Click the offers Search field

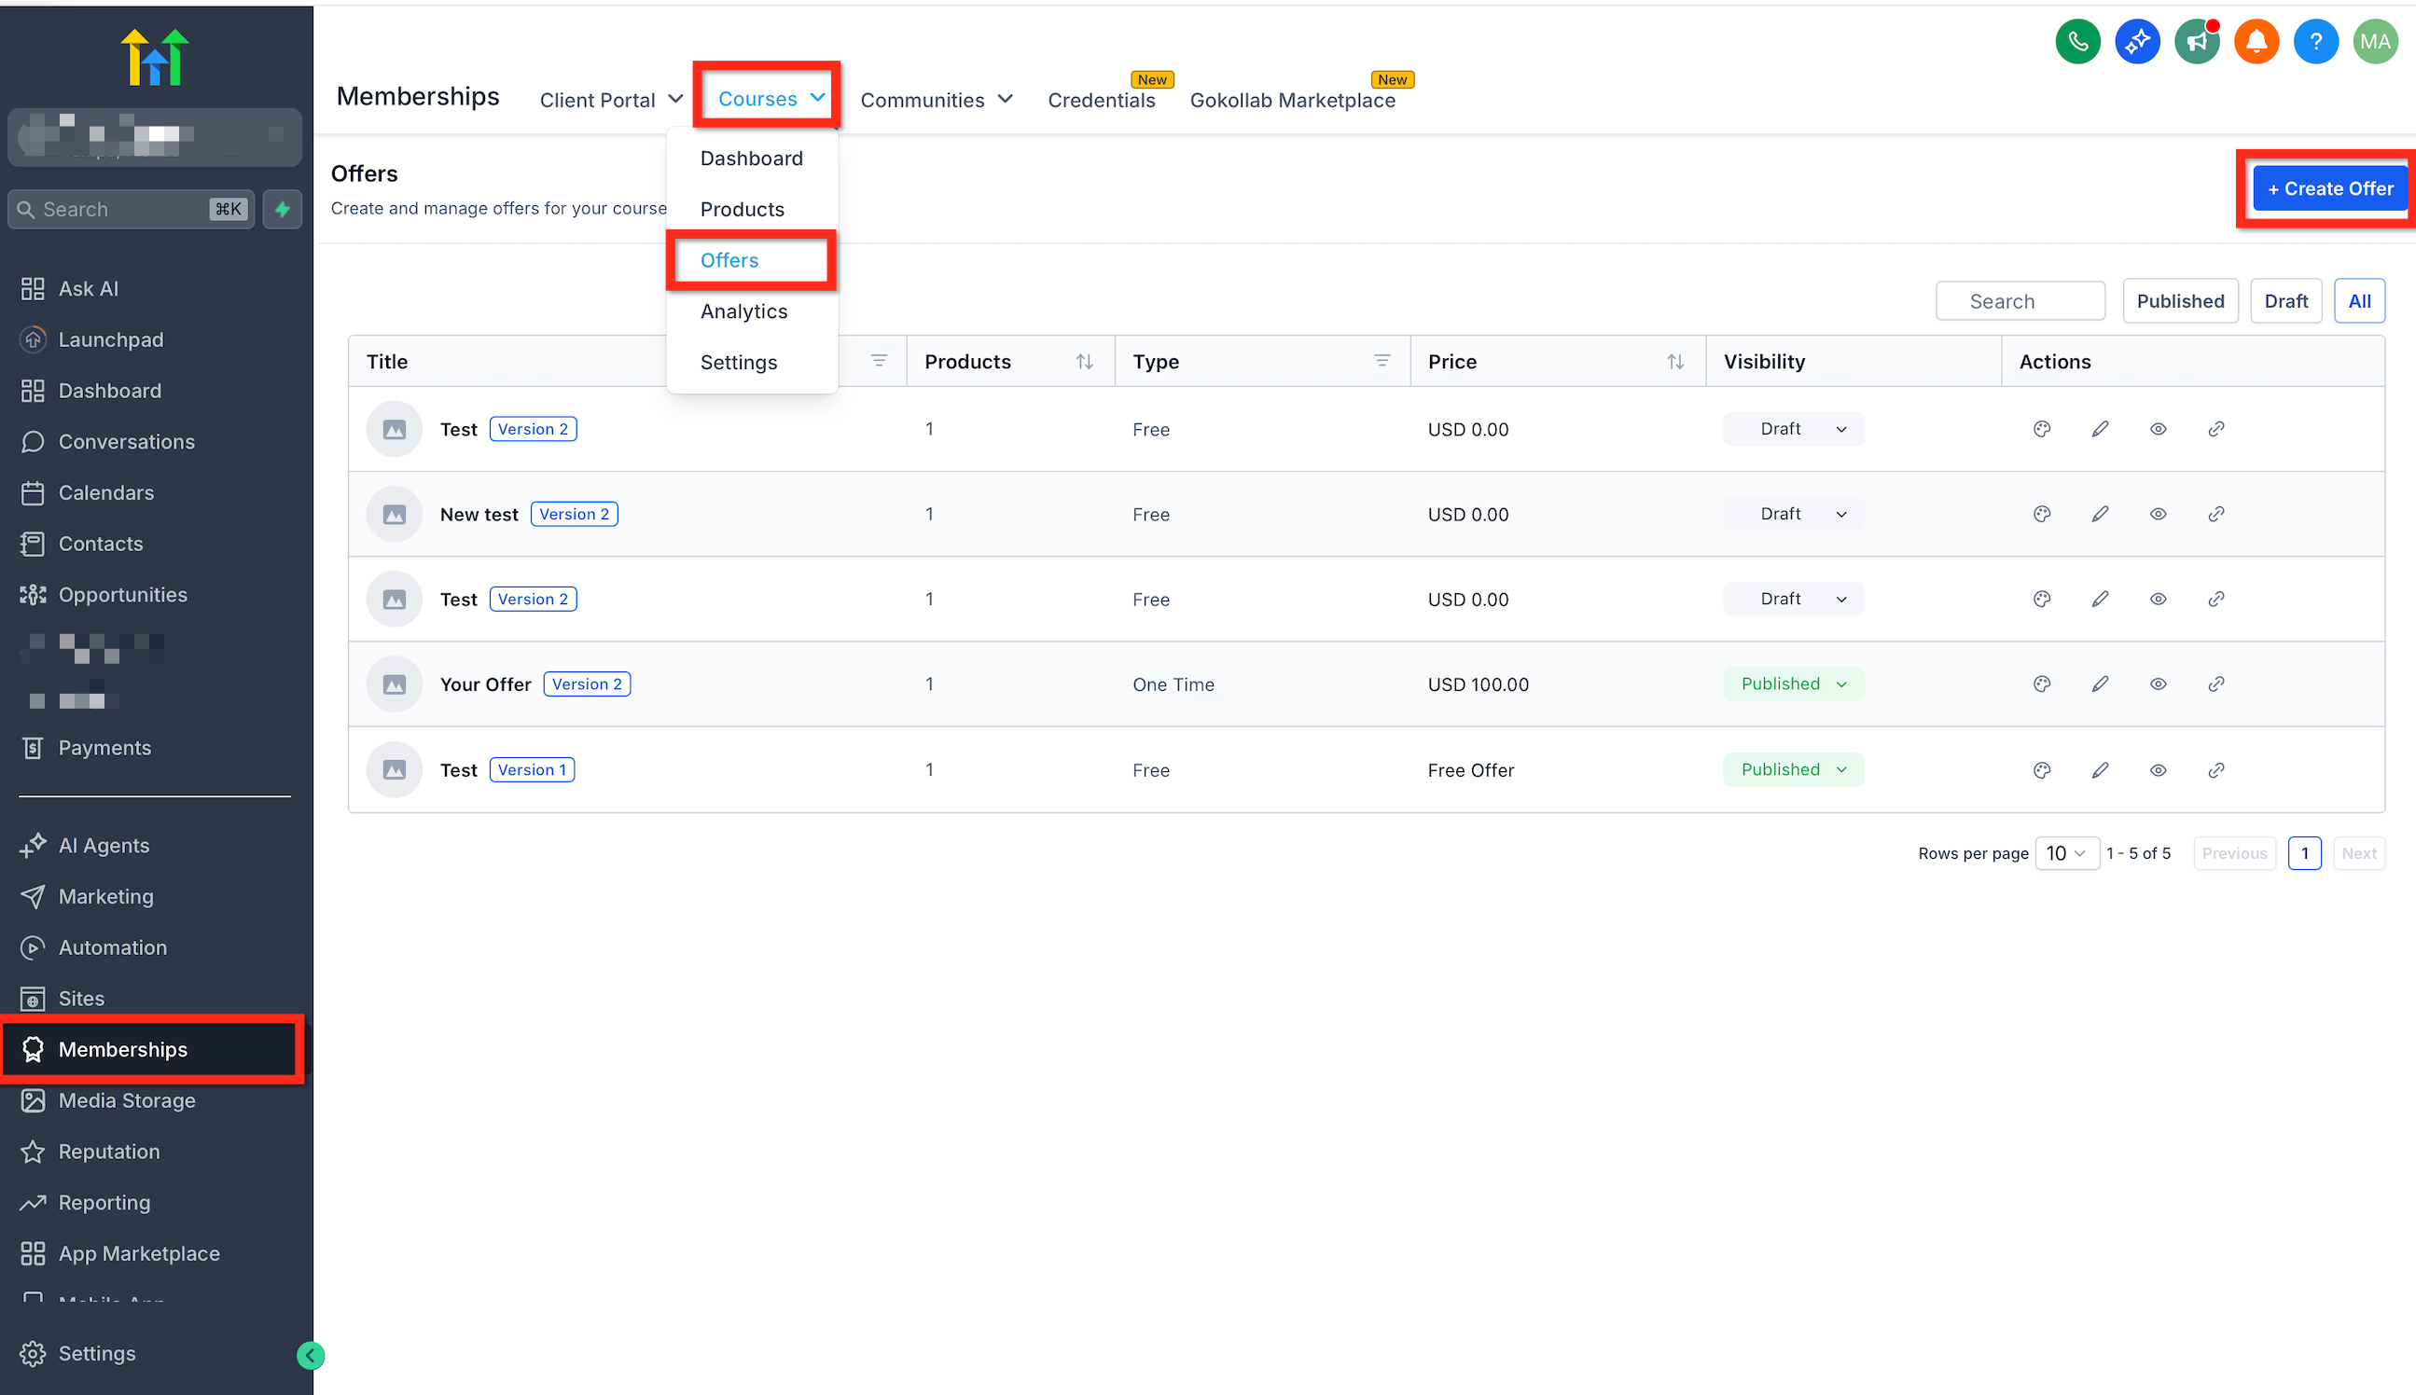(x=2020, y=301)
